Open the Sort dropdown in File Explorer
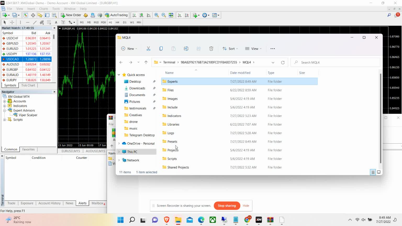 point(230,48)
